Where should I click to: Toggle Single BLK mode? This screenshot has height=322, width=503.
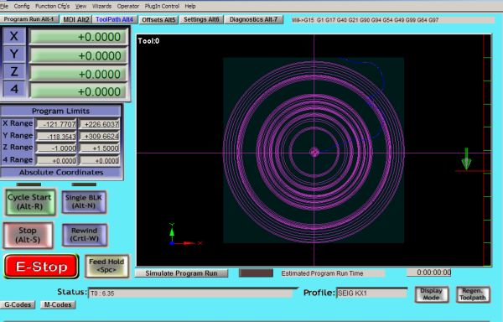(x=84, y=202)
